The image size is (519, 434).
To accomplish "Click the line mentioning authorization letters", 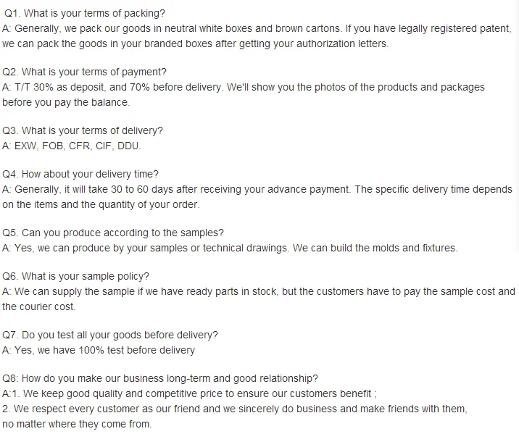I will [x=195, y=43].
